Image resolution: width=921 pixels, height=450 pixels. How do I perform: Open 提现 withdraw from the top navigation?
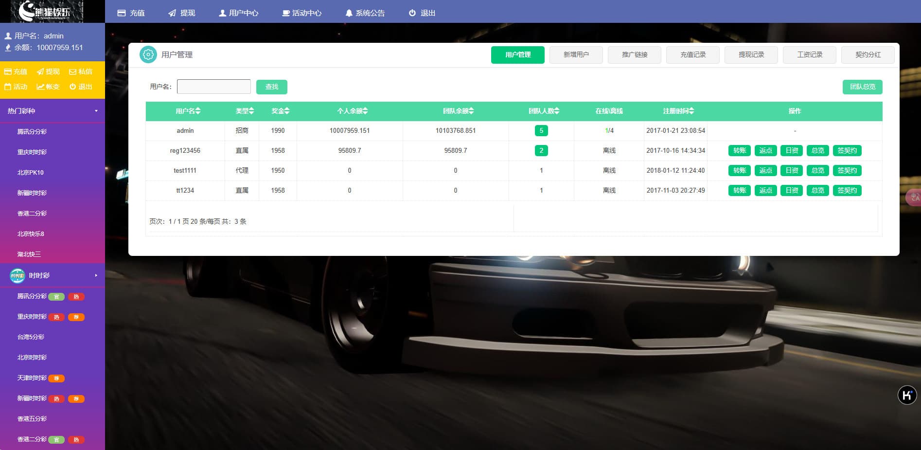[x=181, y=13]
